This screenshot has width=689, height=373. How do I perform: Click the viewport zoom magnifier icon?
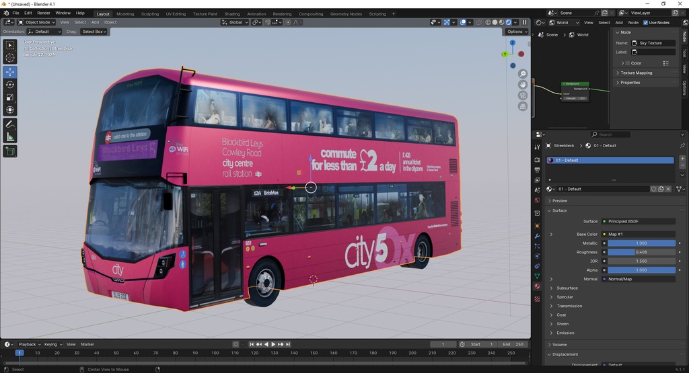(x=523, y=74)
